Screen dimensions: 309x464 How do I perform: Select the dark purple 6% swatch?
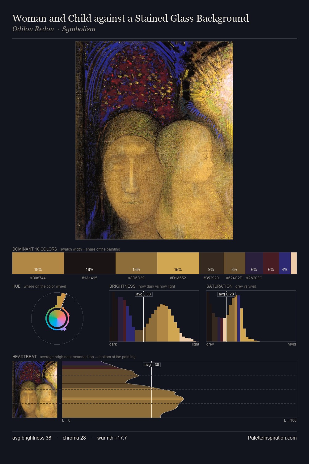click(x=254, y=263)
